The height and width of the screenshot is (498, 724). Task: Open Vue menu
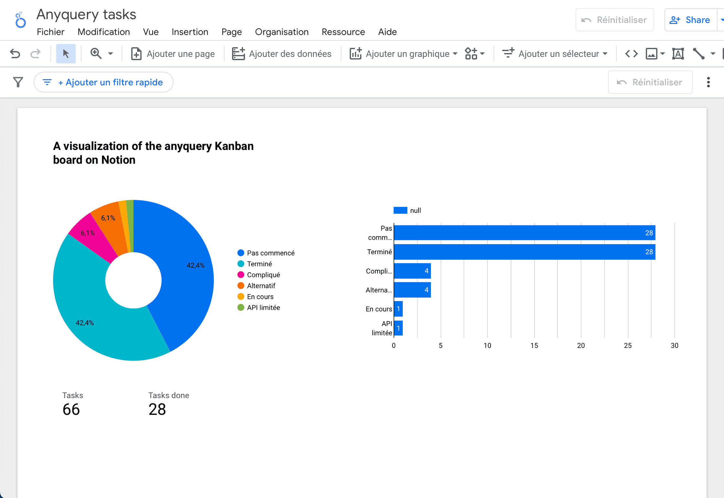[151, 32]
